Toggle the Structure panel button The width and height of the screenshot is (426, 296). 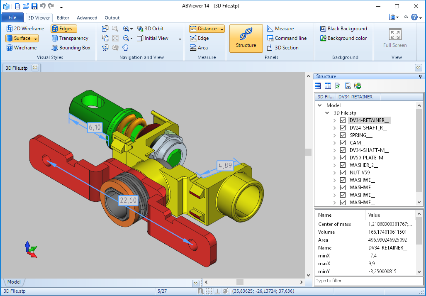click(246, 38)
